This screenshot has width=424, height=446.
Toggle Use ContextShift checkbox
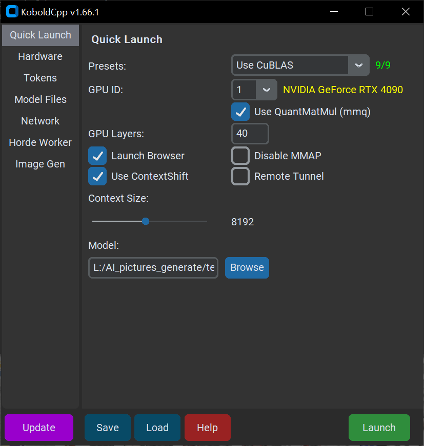point(97,176)
